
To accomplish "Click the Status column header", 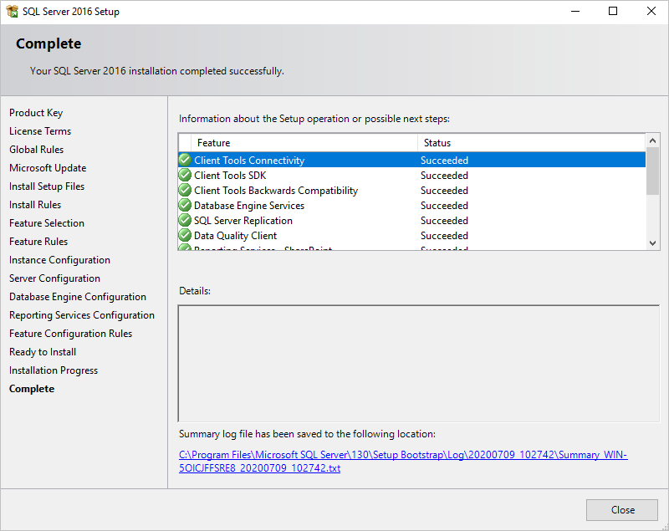I will (532, 142).
